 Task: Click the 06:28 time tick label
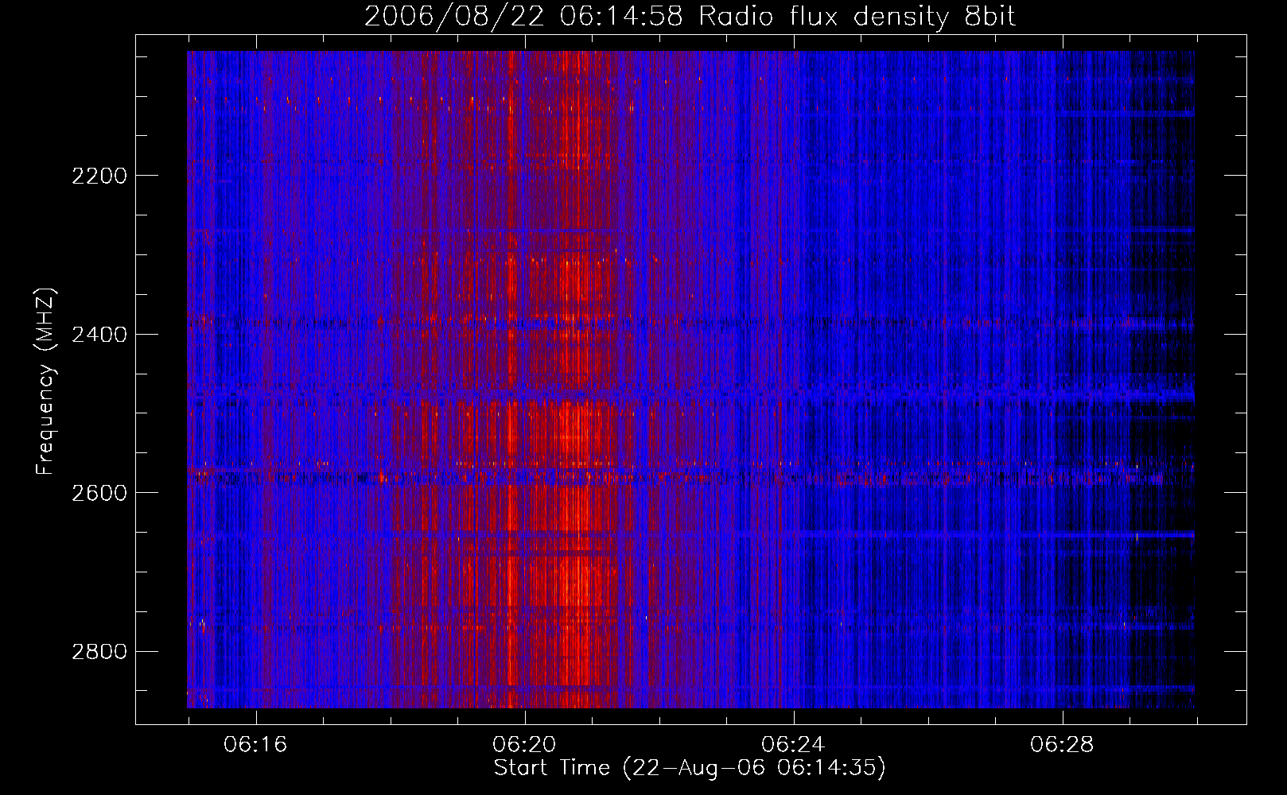click(x=1063, y=745)
